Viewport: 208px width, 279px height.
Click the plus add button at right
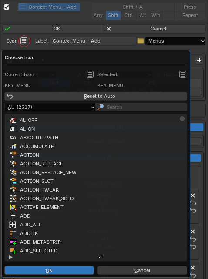coord(199,60)
